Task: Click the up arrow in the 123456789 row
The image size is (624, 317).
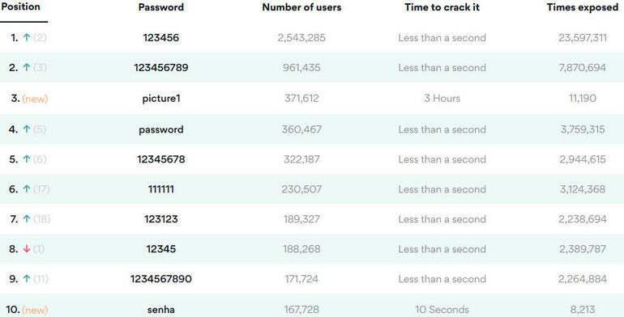Action: coord(27,67)
